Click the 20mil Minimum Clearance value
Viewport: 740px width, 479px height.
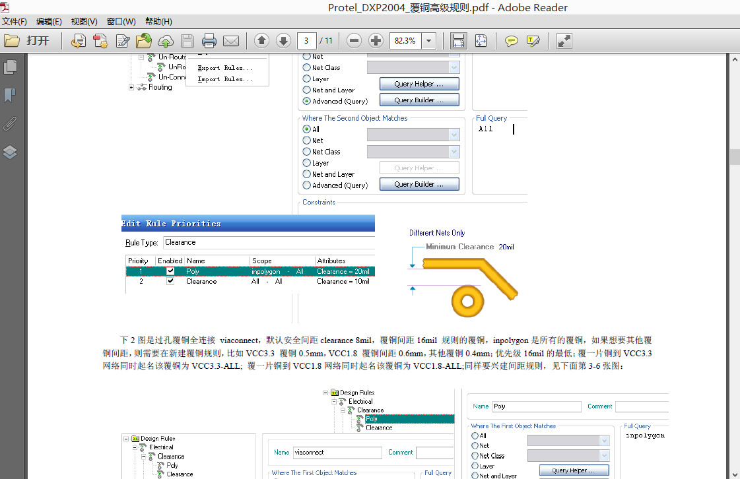(506, 247)
